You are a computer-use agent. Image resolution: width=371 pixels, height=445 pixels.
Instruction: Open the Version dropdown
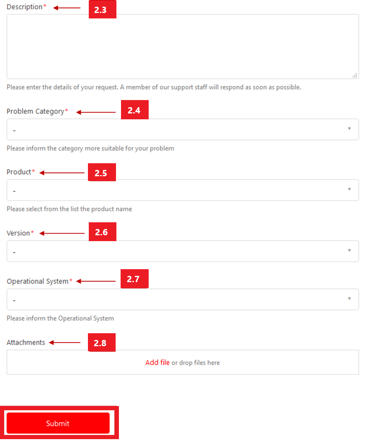183,251
